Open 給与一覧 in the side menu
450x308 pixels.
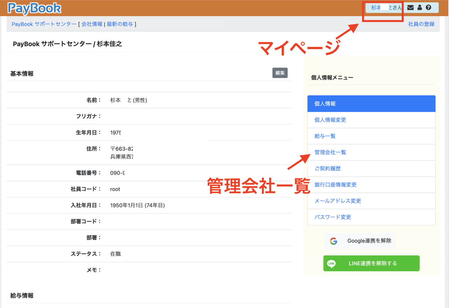371,136
